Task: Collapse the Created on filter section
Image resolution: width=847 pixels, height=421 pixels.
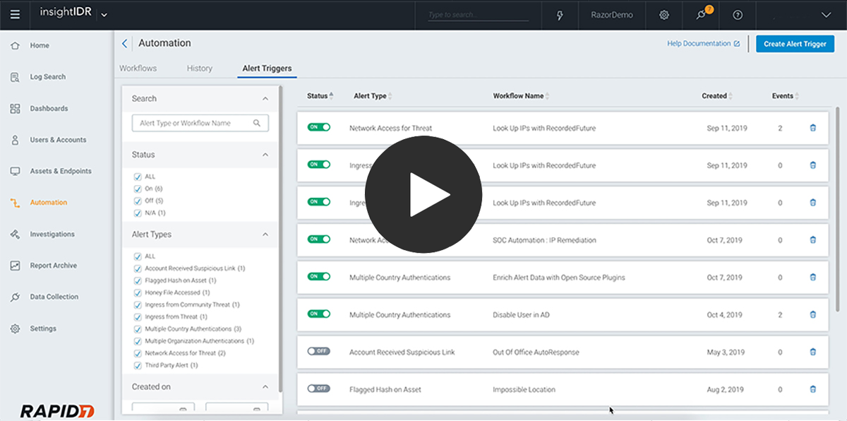Action: (x=265, y=387)
